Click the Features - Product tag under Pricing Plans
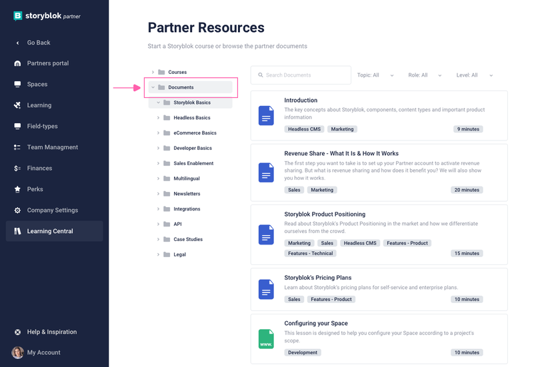 tap(331, 300)
